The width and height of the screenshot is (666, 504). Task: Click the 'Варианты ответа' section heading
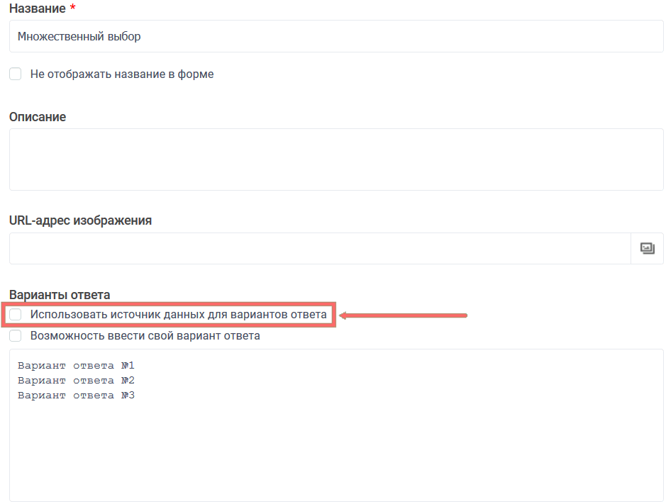coord(60,294)
